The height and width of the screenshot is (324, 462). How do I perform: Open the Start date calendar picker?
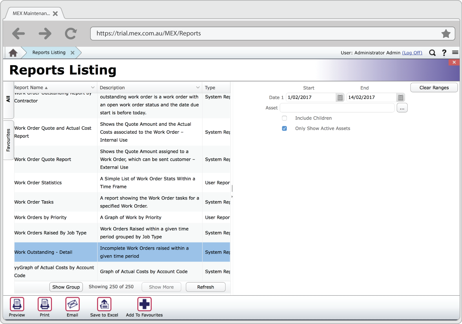pos(340,98)
